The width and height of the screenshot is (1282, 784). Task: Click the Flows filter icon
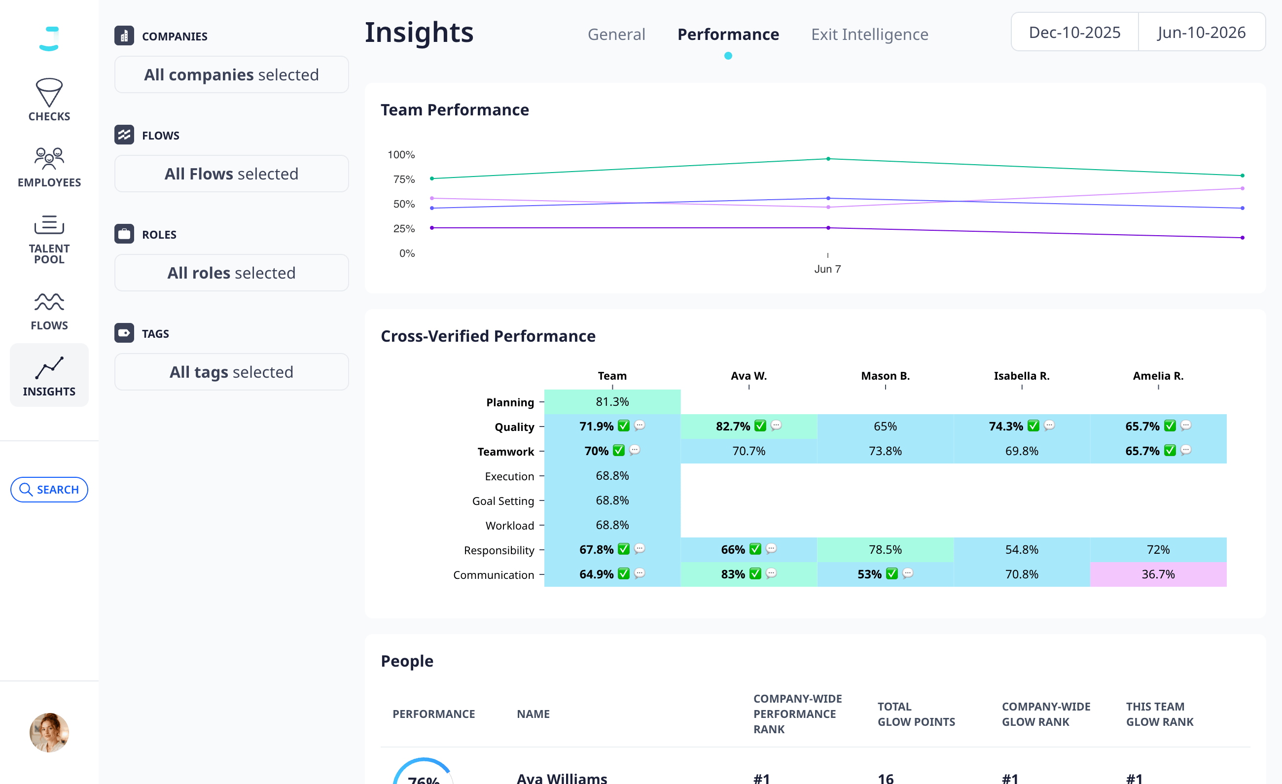pyautogui.click(x=124, y=135)
